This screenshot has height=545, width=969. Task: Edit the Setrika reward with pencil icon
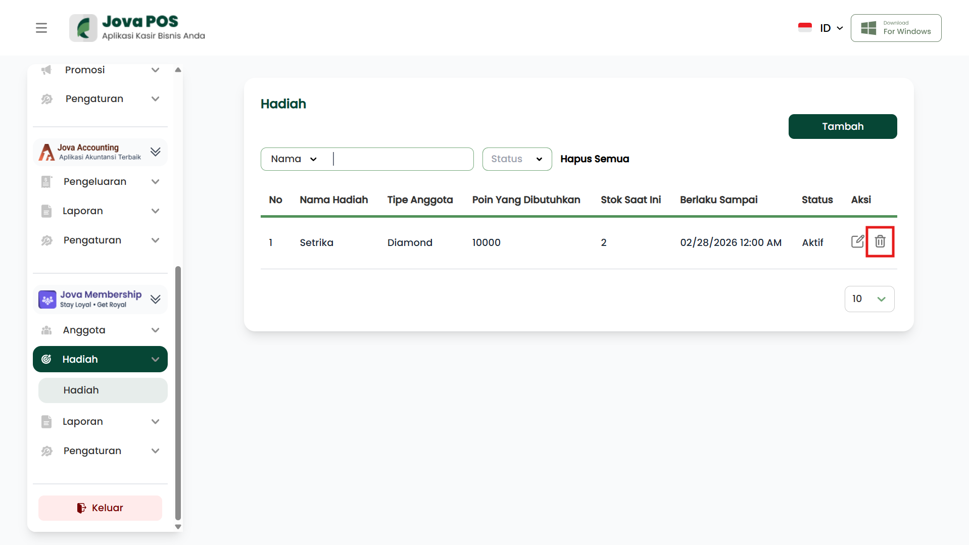857,241
